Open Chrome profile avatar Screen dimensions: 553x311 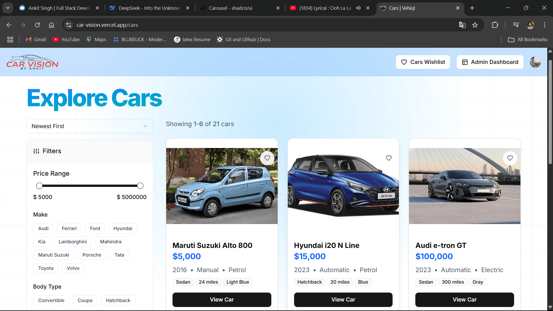tap(530, 25)
